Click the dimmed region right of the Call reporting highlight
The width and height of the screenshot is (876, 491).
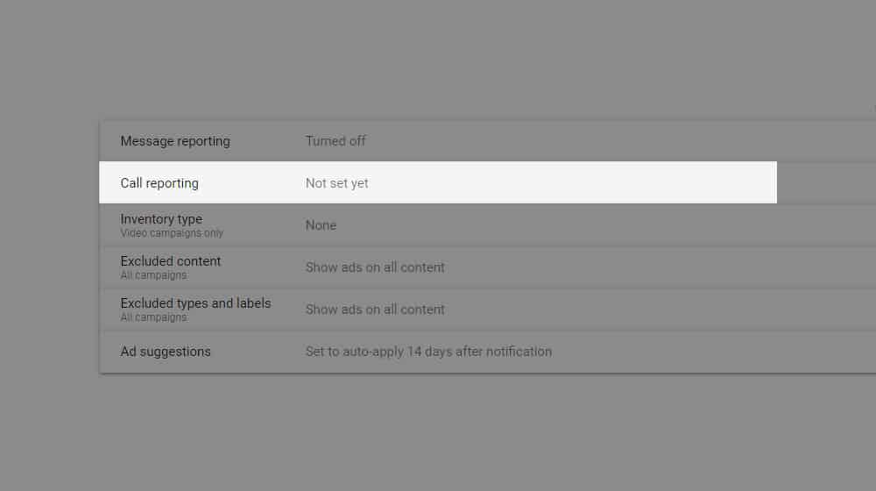click(x=826, y=183)
